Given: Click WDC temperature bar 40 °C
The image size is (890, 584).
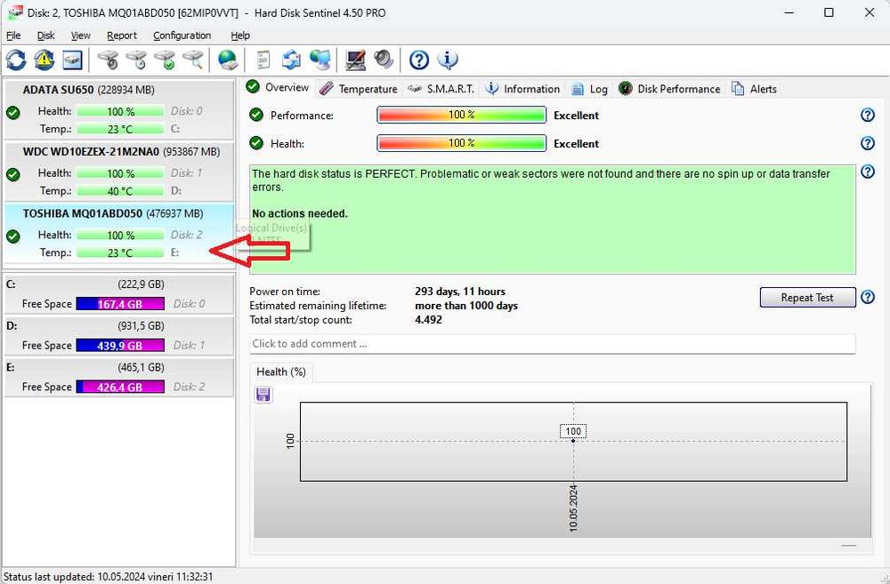Looking at the screenshot, I should pyautogui.click(x=120, y=190).
